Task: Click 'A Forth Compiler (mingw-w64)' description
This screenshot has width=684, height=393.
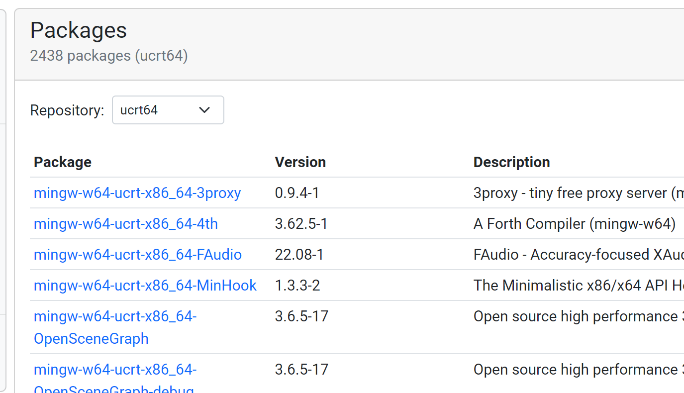Action: point(575,224)
